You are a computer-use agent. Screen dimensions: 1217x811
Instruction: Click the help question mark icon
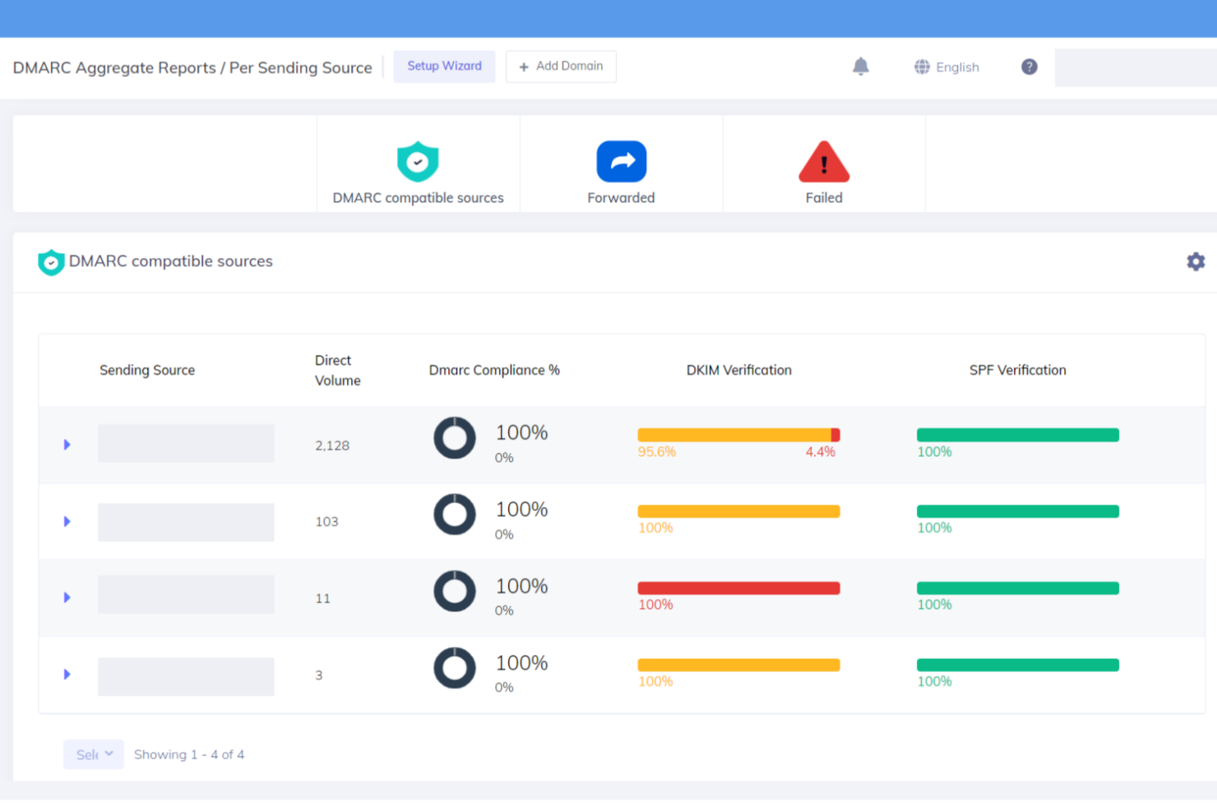(1029, 67)
